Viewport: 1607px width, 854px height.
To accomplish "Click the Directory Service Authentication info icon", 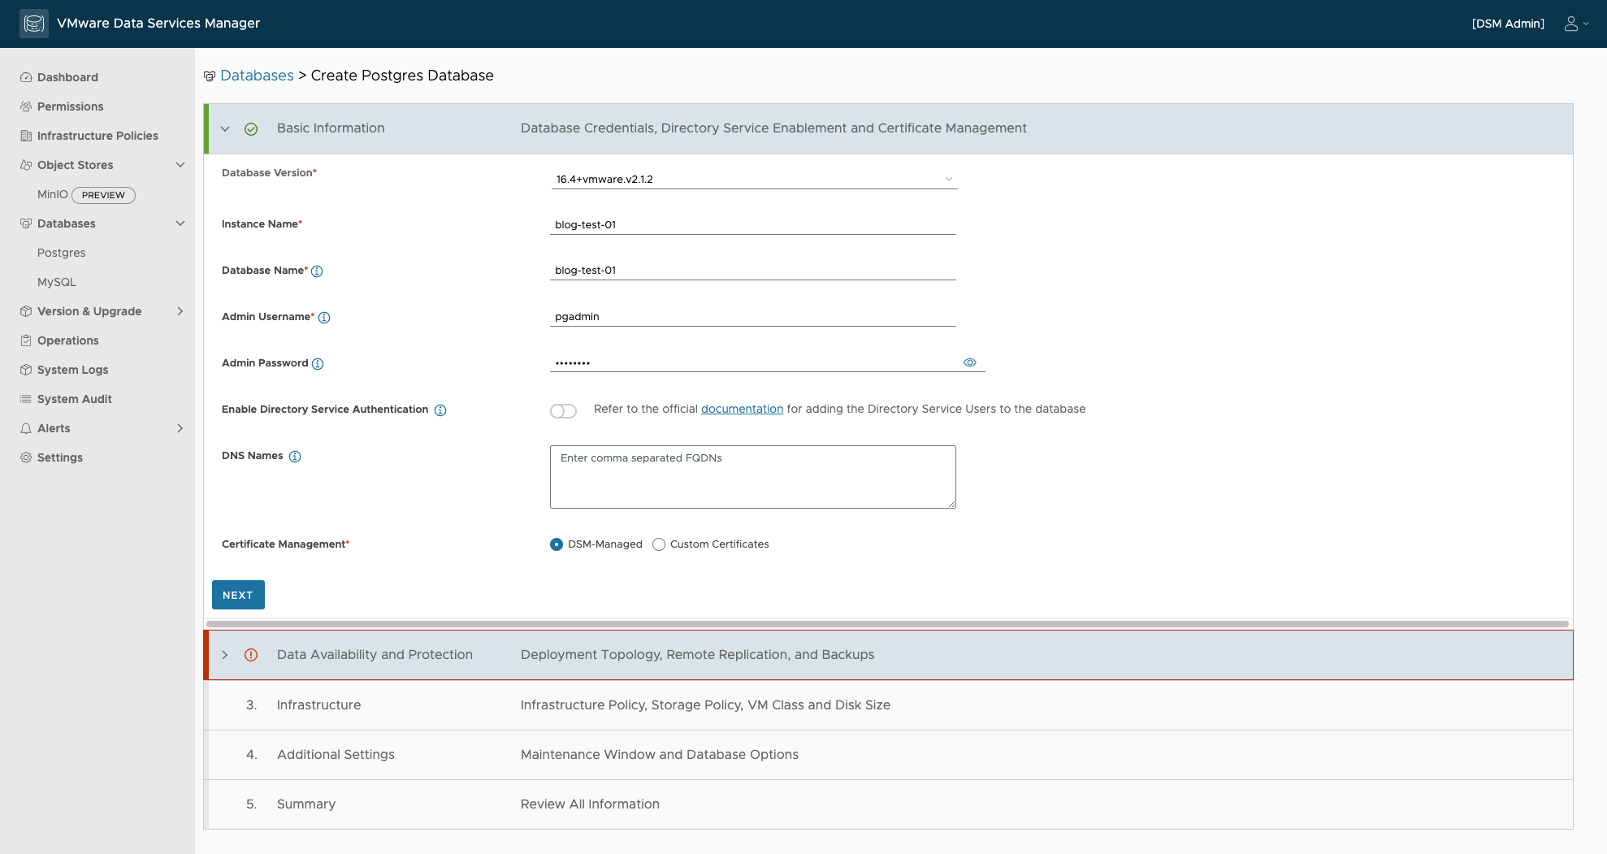I will point(440,410).
